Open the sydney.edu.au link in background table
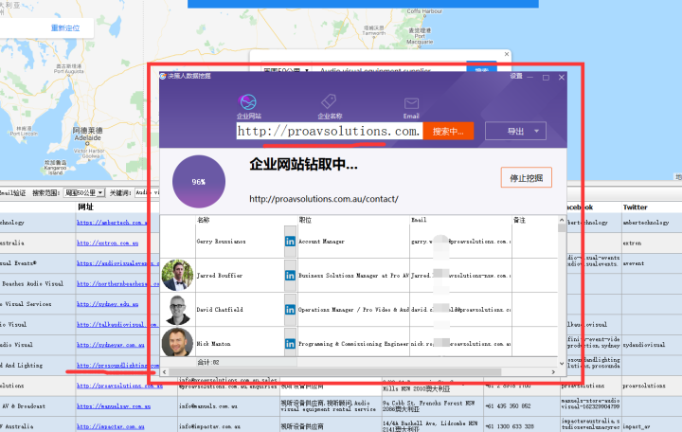The image size is (682, 432). (x=107, y=304)
